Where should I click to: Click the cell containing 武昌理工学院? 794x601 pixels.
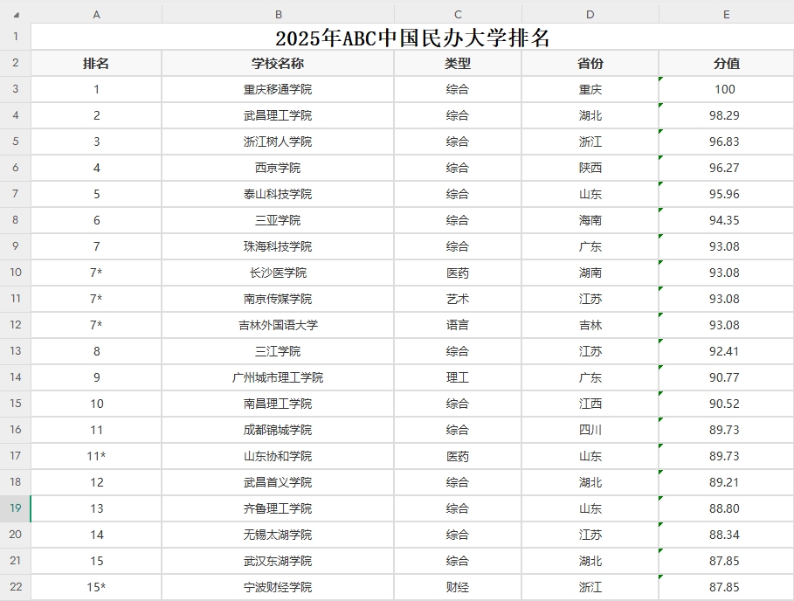tap(278, 115)
